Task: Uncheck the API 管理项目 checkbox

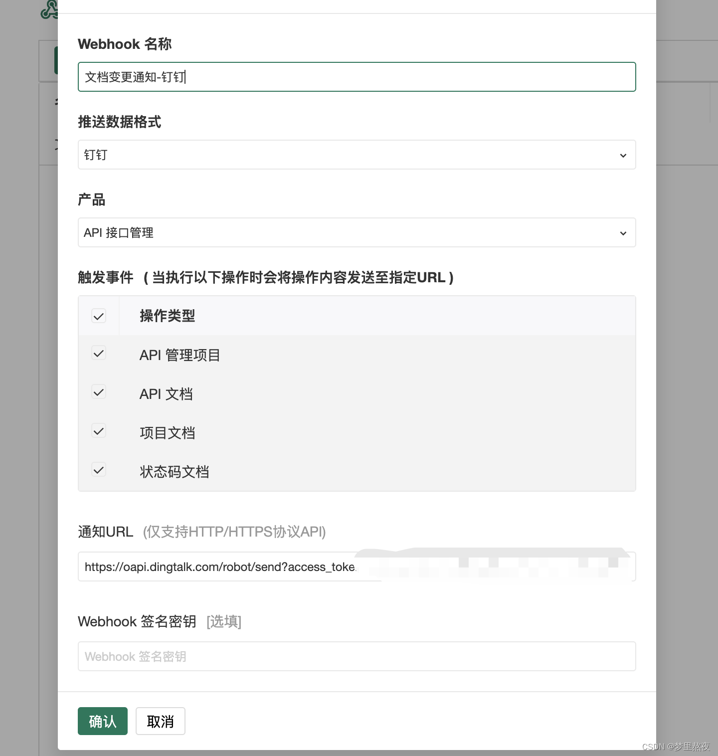Action: pyautogui.click(x=99, y=353)
